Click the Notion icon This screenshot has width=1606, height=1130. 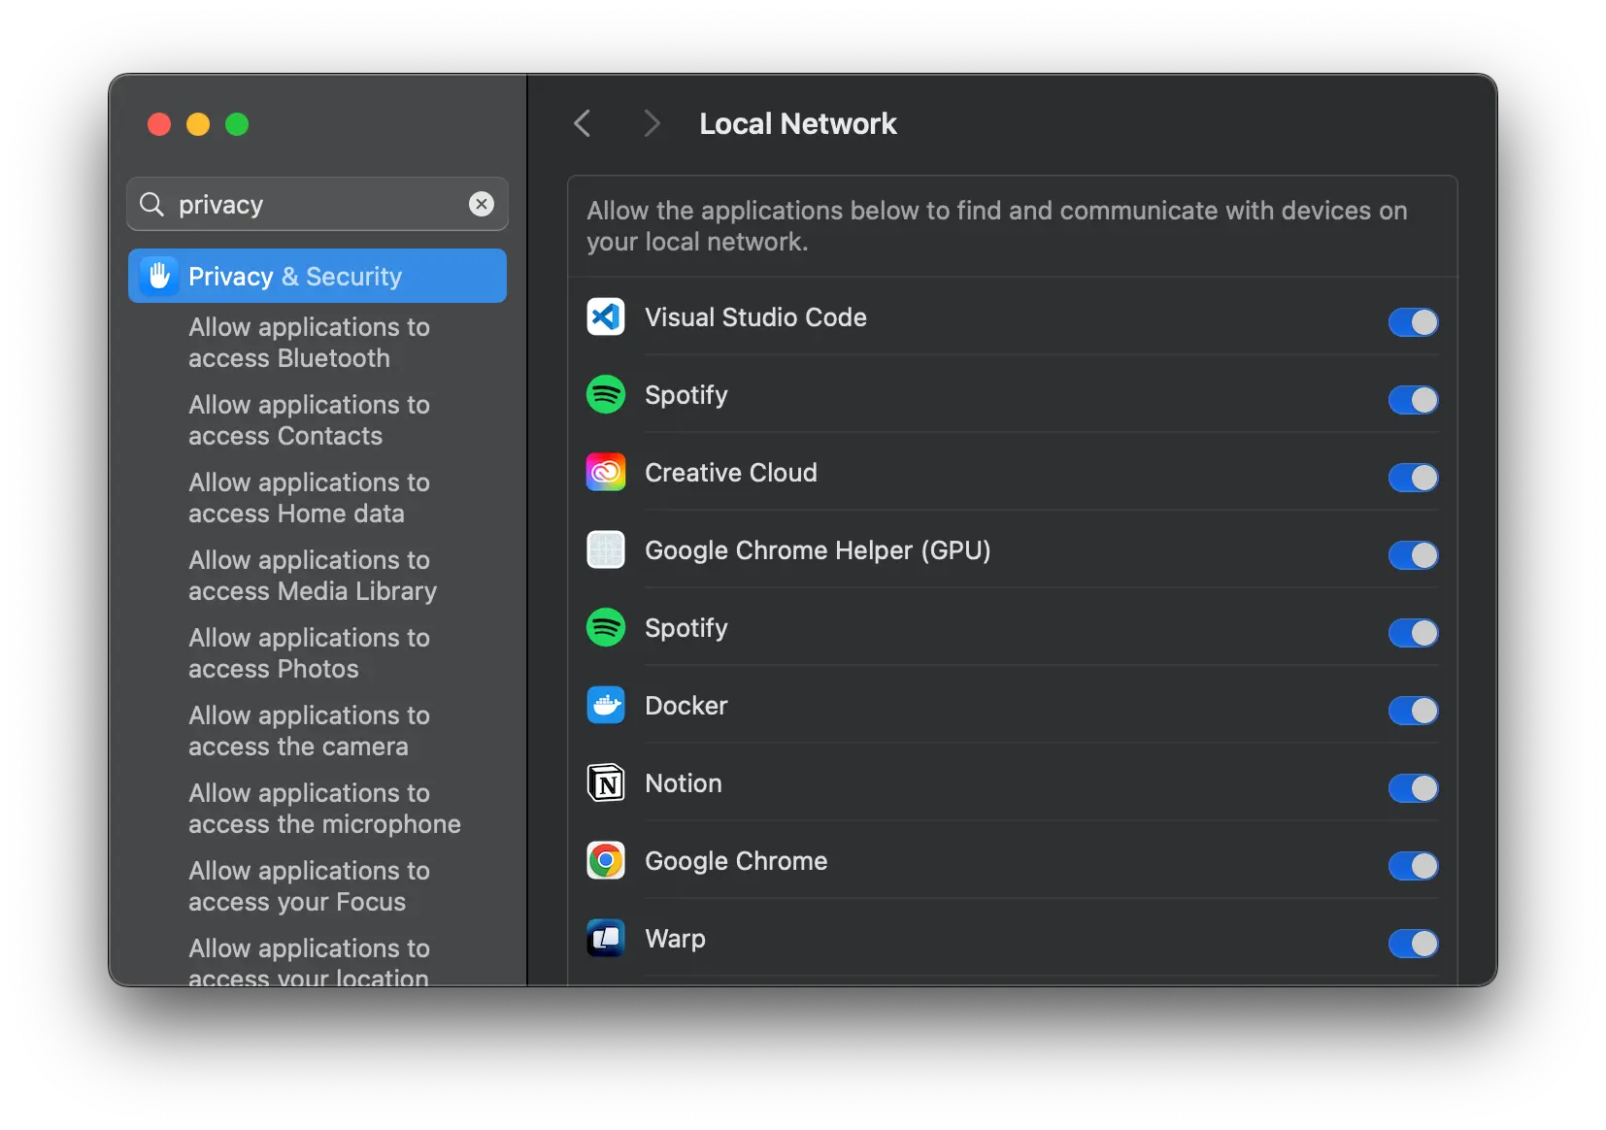tap(604, 783)
